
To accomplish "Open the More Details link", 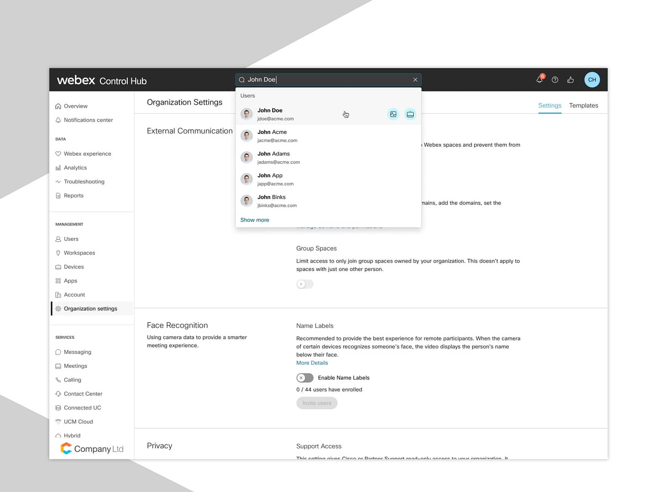I will coord(312,363).
